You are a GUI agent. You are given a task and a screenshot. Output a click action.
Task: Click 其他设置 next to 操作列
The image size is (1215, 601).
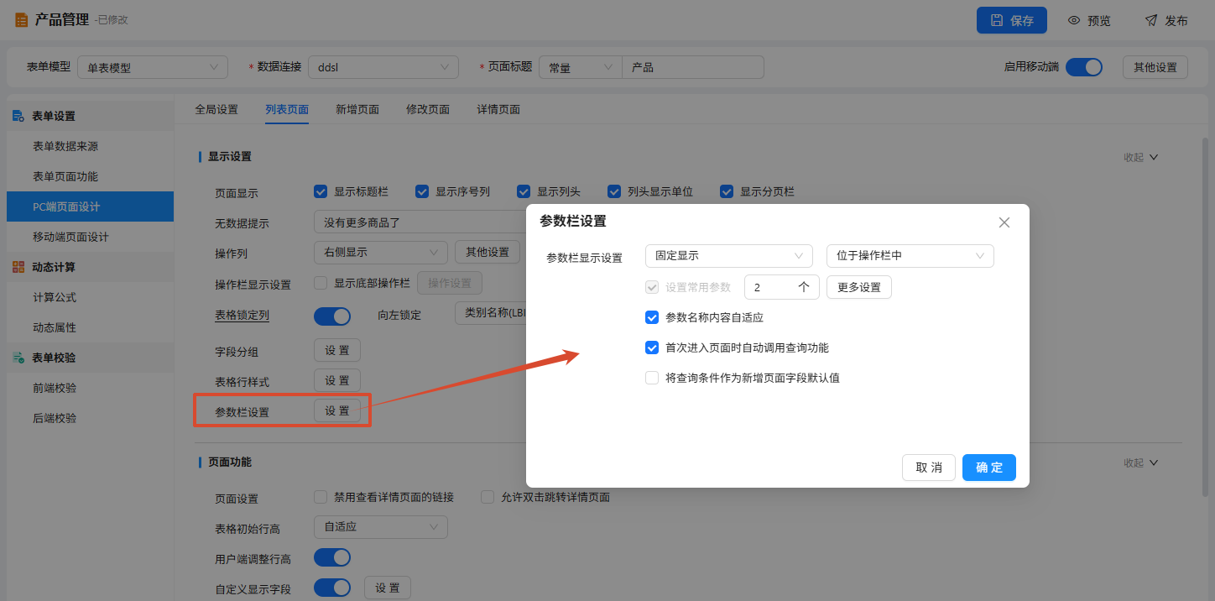point(488,252)
